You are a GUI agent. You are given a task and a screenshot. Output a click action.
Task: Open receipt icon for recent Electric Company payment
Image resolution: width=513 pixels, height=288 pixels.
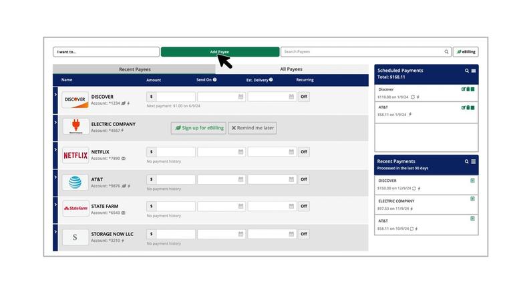click(472, 199)
